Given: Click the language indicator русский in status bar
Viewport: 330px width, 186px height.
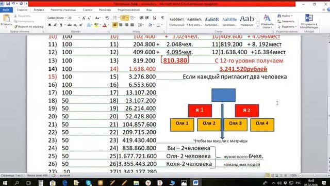Looking at the screenshot, I should pyautogui.click(x=65, y=176).
